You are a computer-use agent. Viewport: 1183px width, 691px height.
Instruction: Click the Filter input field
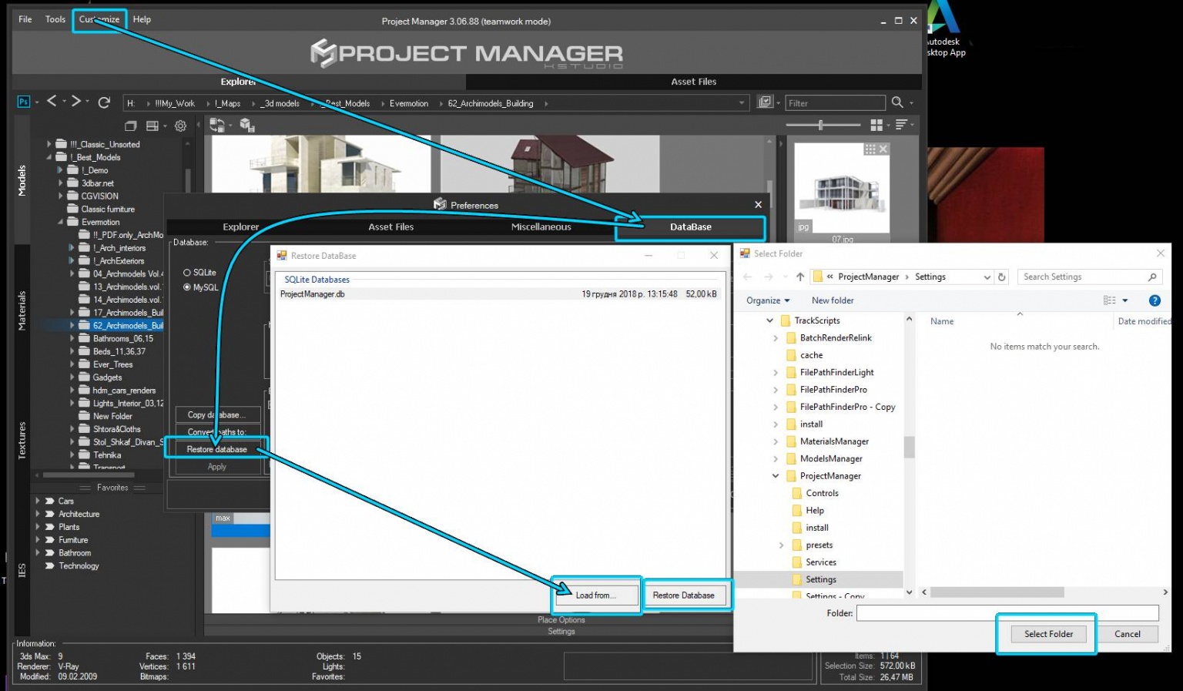click(835, 102)
